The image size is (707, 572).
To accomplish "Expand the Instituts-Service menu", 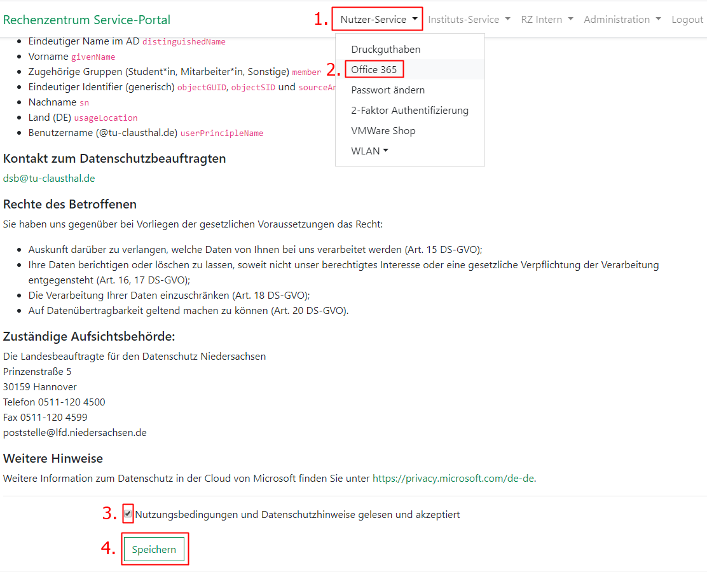I will click(x=469, y=19).
